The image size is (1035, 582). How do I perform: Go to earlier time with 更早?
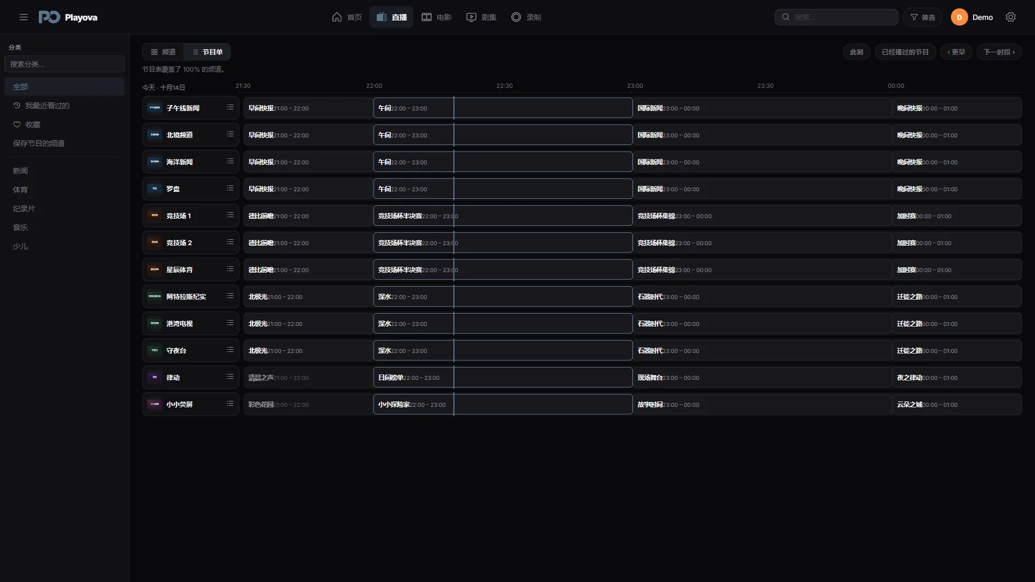tap(956, 52)
